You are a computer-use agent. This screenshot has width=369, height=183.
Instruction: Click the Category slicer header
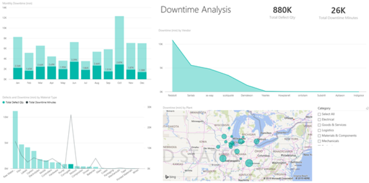coord(324,108)
